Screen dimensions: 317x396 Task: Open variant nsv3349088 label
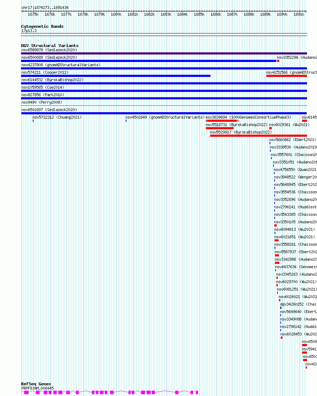pyautogui.click(x=298, y=319)
